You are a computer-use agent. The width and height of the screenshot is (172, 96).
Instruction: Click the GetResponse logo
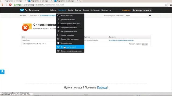pos(30,10)
